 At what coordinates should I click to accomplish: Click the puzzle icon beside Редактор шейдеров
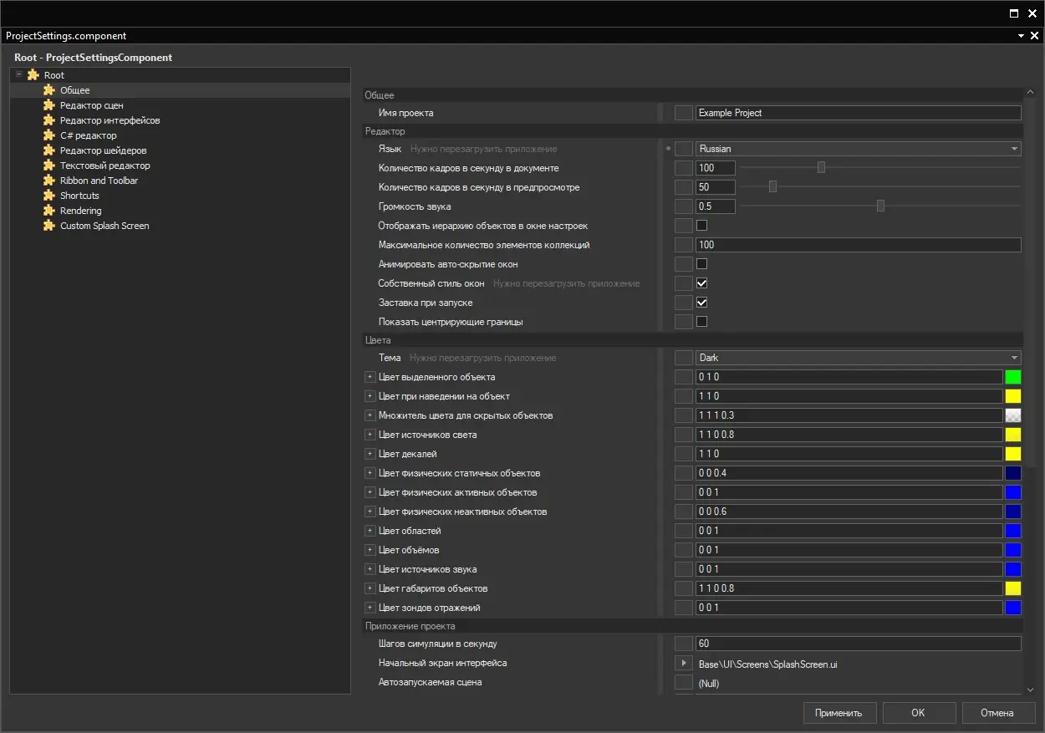(x=49, y=150)
